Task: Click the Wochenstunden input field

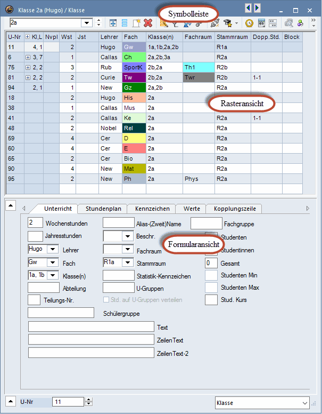Action: tap(35, 222)
